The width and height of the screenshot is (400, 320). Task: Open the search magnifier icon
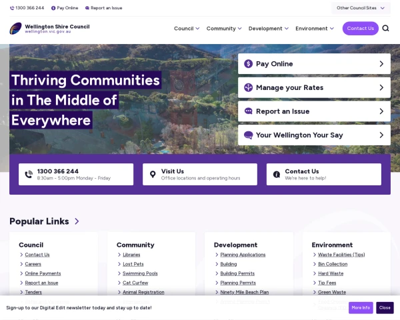coord(385,28)
